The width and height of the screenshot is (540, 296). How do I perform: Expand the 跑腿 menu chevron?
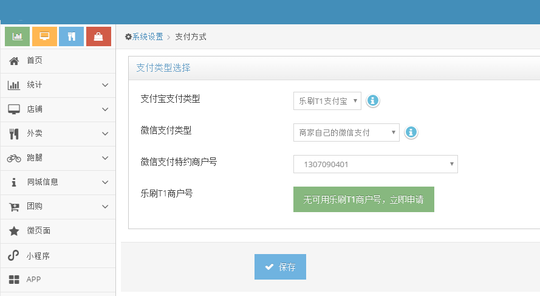tap(105, 158)
